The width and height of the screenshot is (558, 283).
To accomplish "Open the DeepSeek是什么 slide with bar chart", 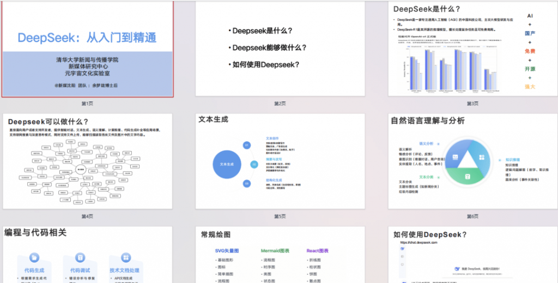I will click(472, 49).
